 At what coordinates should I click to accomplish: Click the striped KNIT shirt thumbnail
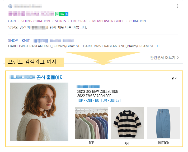(x=128, y=123)
